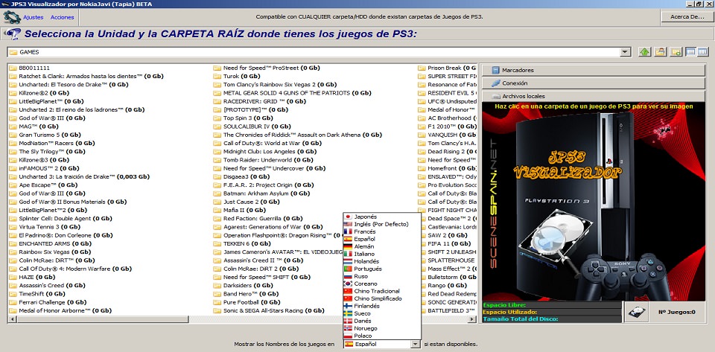This screenshot has height=352, width=715.
Task: Choose Danés language option
Action: click(x=381, y=321)
